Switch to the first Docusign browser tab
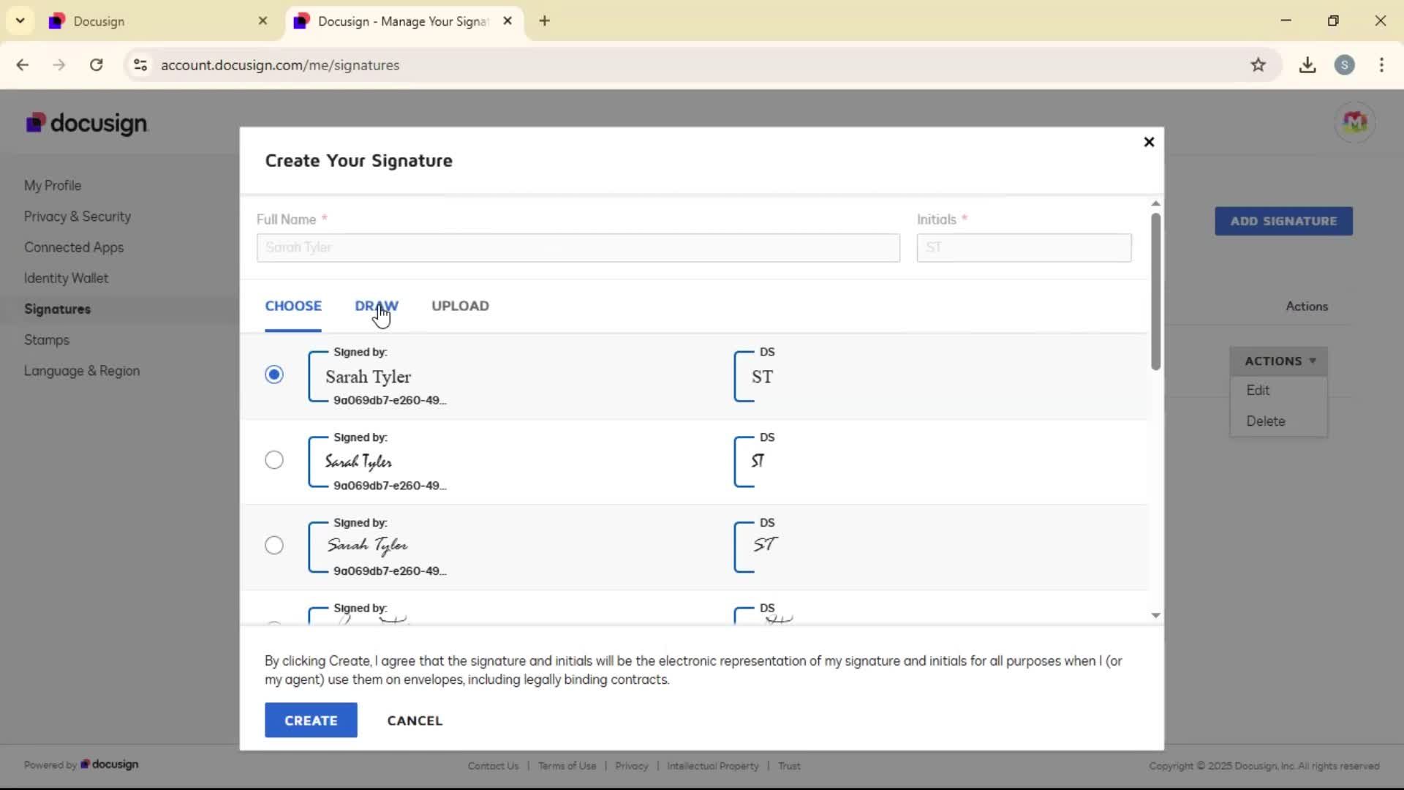 [x=157, y=21]
